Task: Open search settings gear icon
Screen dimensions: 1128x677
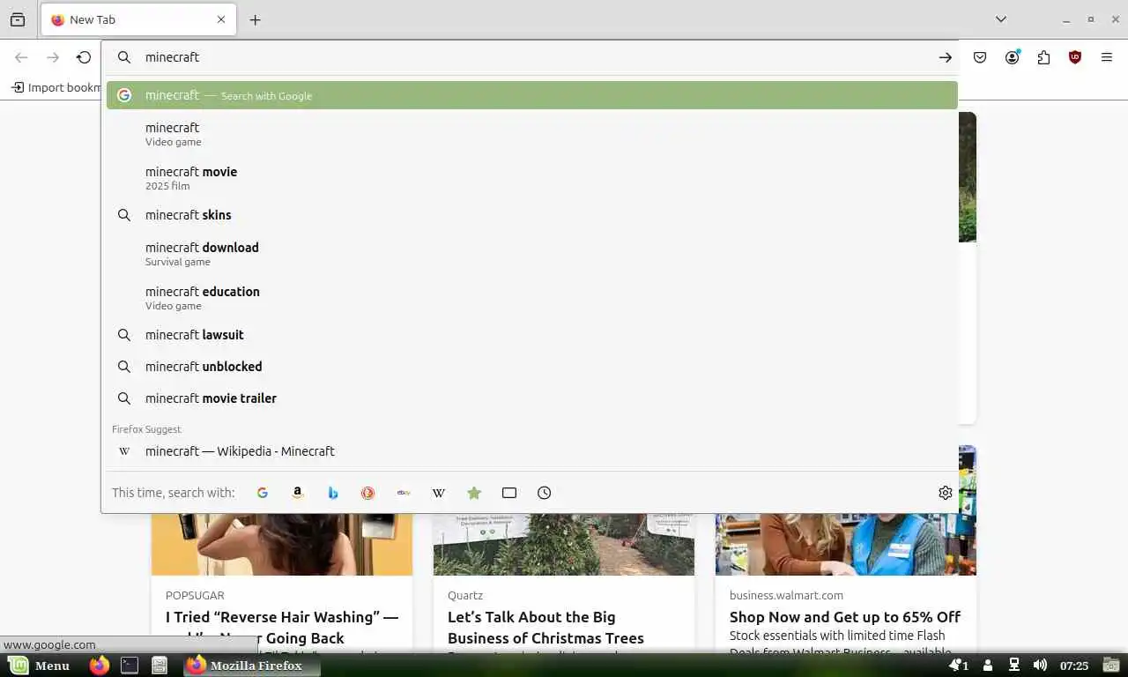Action: click(x=946, y=493)
